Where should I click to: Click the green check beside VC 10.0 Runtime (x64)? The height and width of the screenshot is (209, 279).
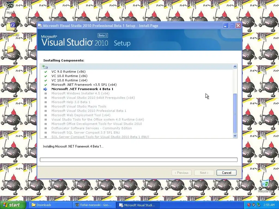pyautogui.click(x=46, y=80)
